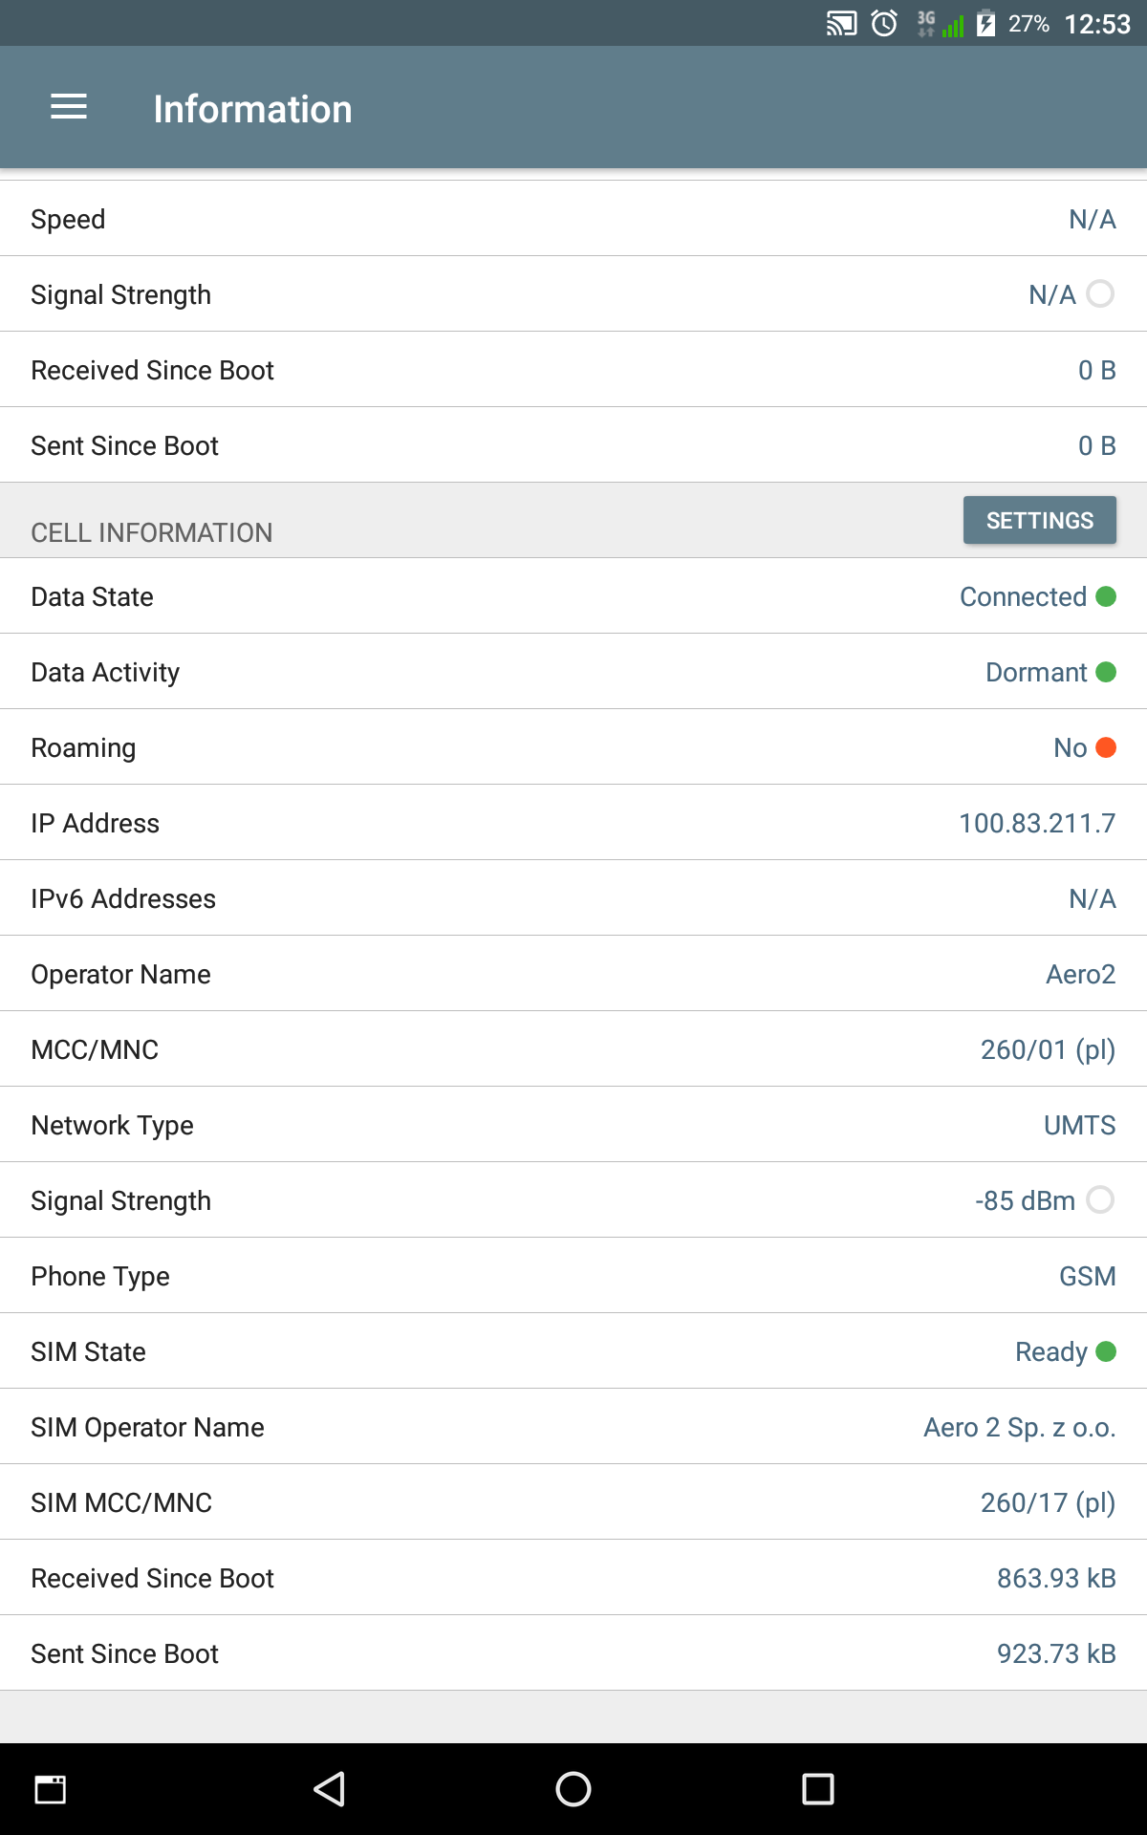
Task: Tap the Network Type UMTS row
Action: (573, 1125)
